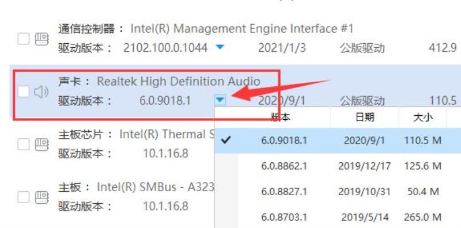Click the checkmark beside version 6.0.9018.1
The image size is (461, 228).
(226, 140)
